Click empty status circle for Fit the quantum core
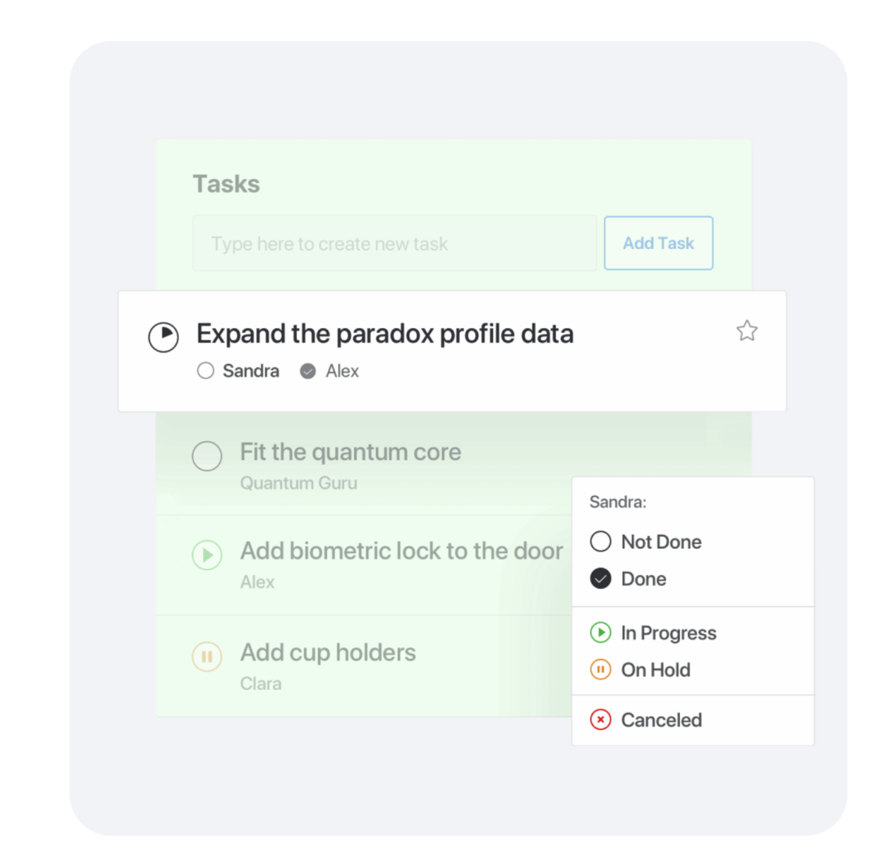Screen dimensions: 885x863 coord(207,456)
